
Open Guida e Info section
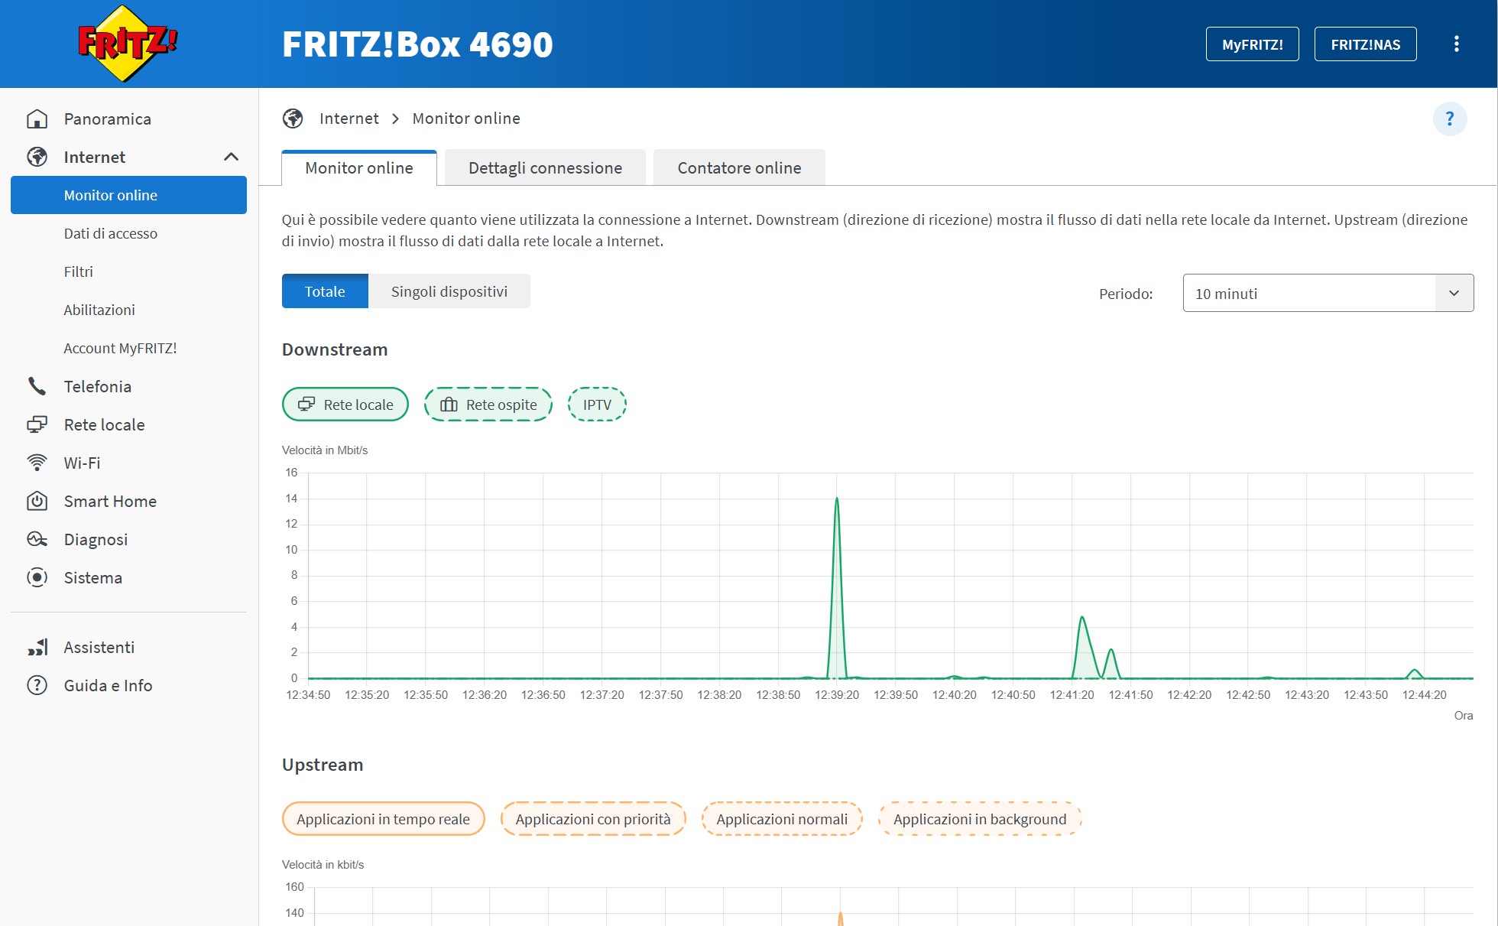(x=108, y=685)
